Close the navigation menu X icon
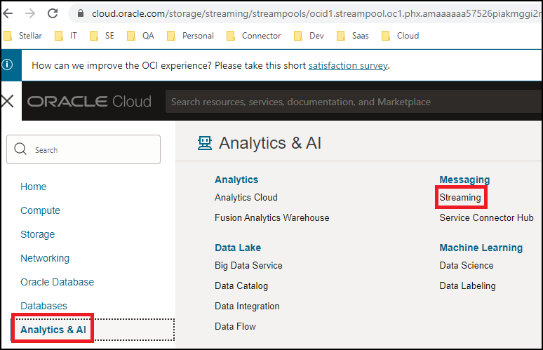Image resolution: width=543 pixels, height=350 pixels. tap(8, 102)
